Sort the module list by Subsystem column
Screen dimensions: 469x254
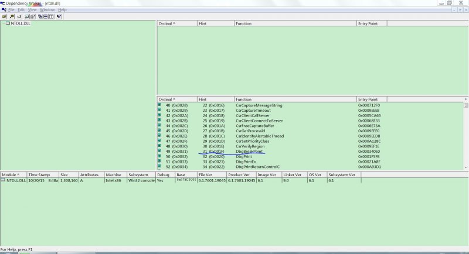tap(141, 174)
